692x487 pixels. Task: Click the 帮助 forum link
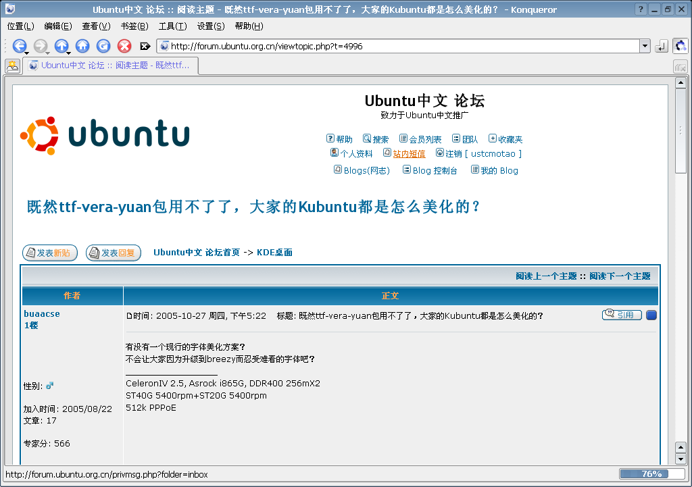point(344,139)
